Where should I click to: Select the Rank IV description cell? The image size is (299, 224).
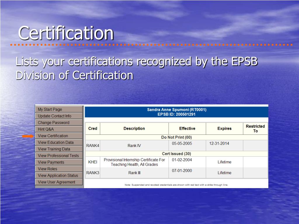[x=134, y=146]
